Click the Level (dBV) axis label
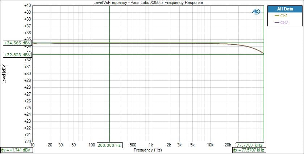The image size is (304, 154). [4, 74]
